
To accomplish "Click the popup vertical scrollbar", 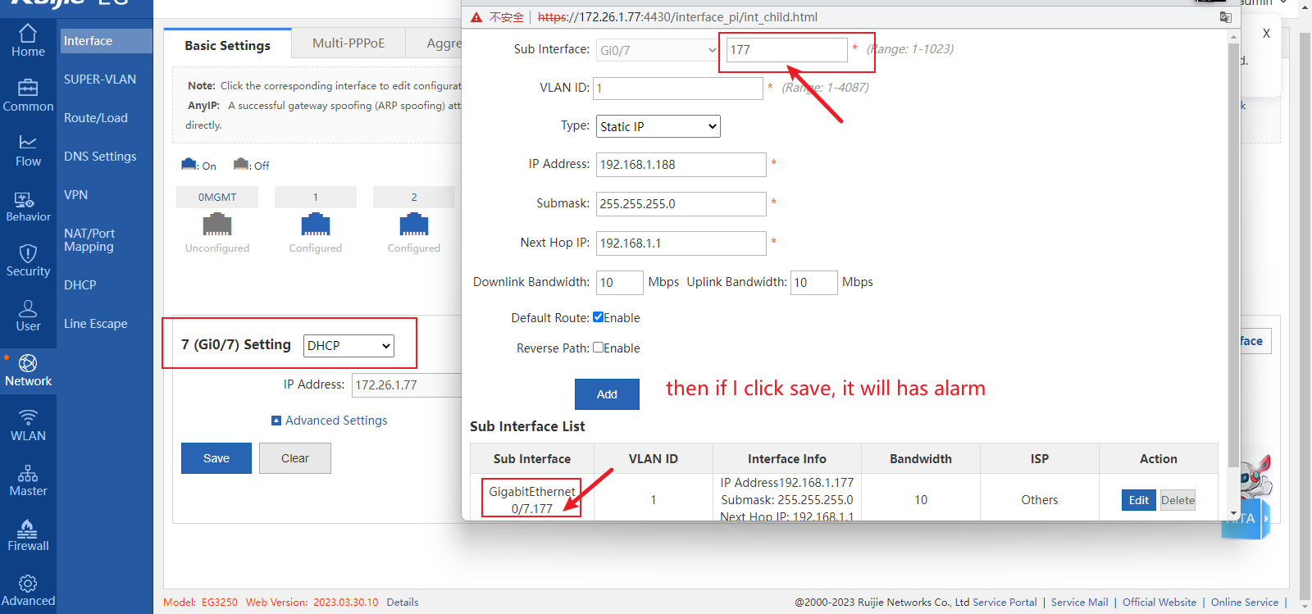I will click(1233, 254).
